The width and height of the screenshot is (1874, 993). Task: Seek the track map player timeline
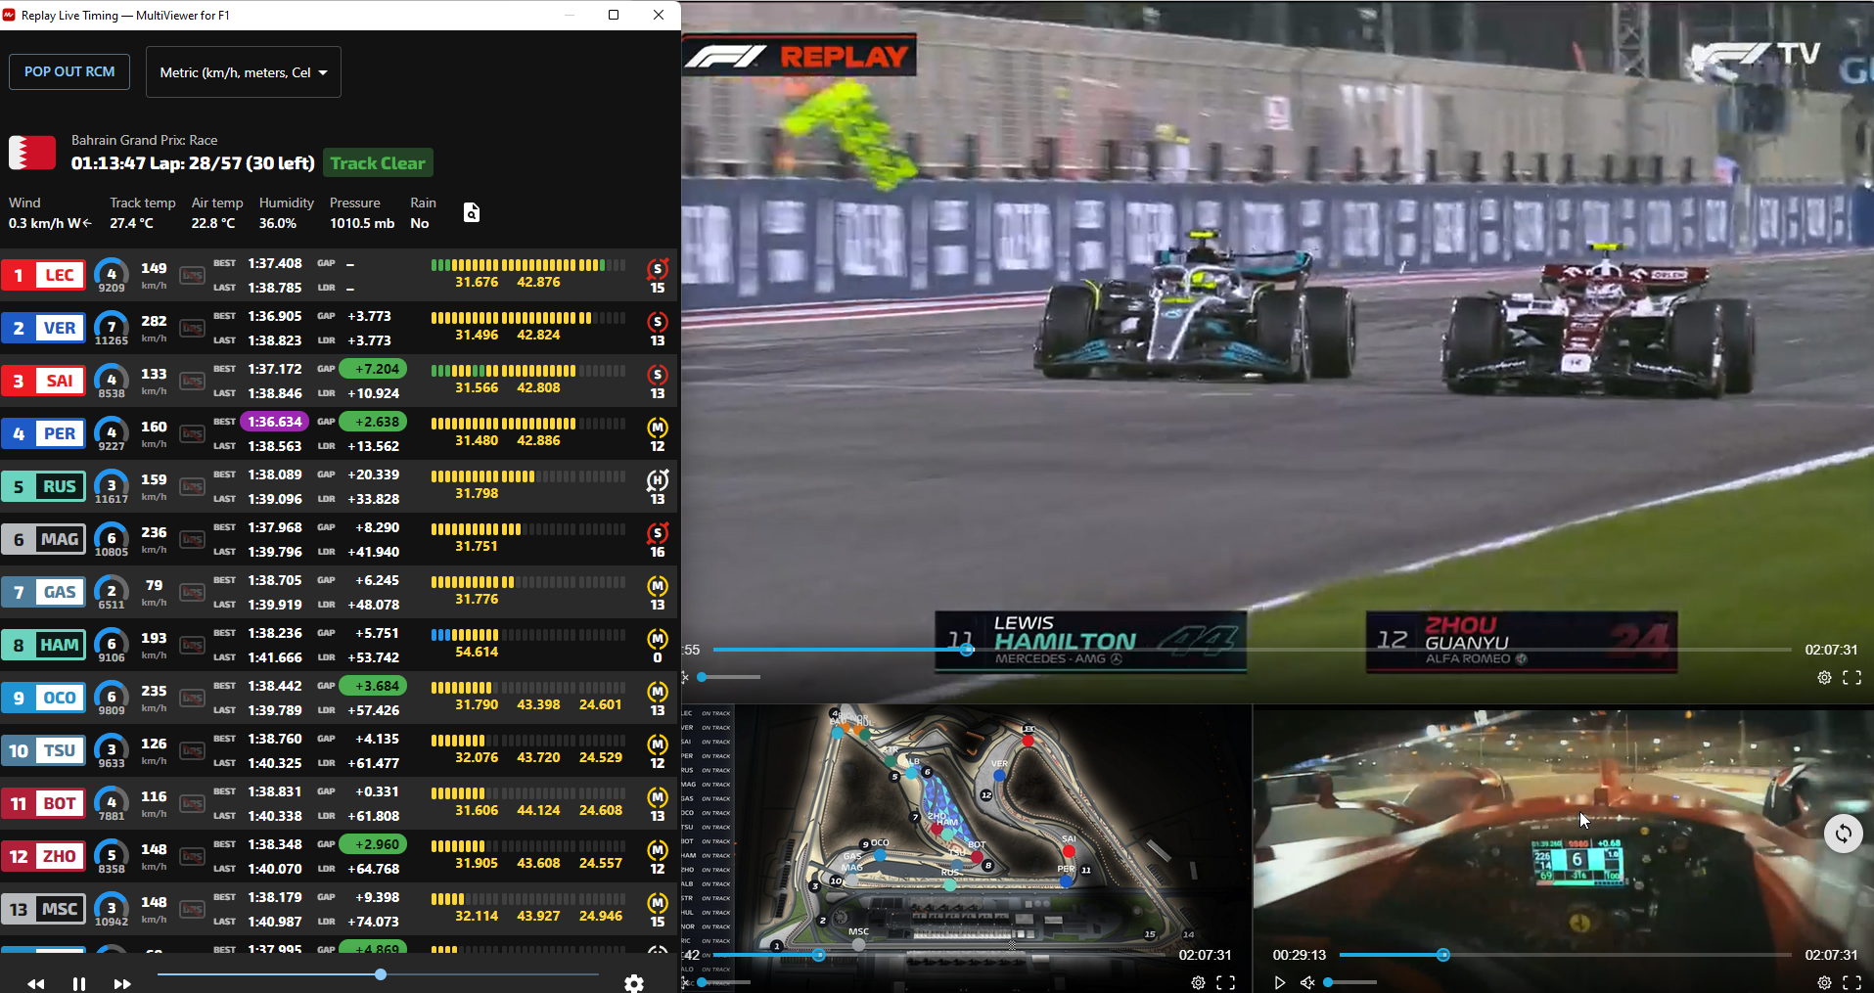pyautogui.click(x=939, y=955)
